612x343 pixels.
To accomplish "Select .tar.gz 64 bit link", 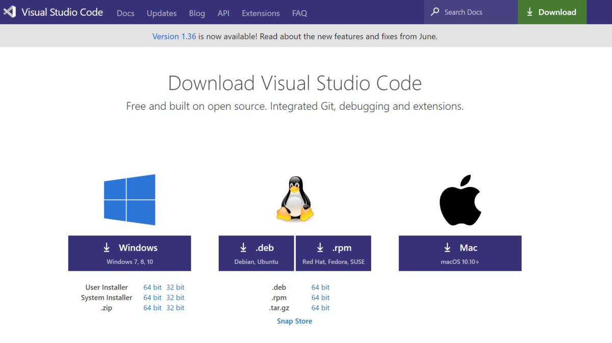I will [321, 308].
